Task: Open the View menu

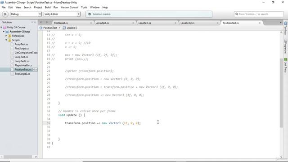Action: [18, 7]
